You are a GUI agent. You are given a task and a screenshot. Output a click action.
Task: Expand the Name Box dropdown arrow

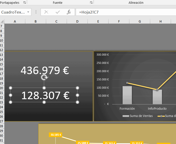coord(28,12)
